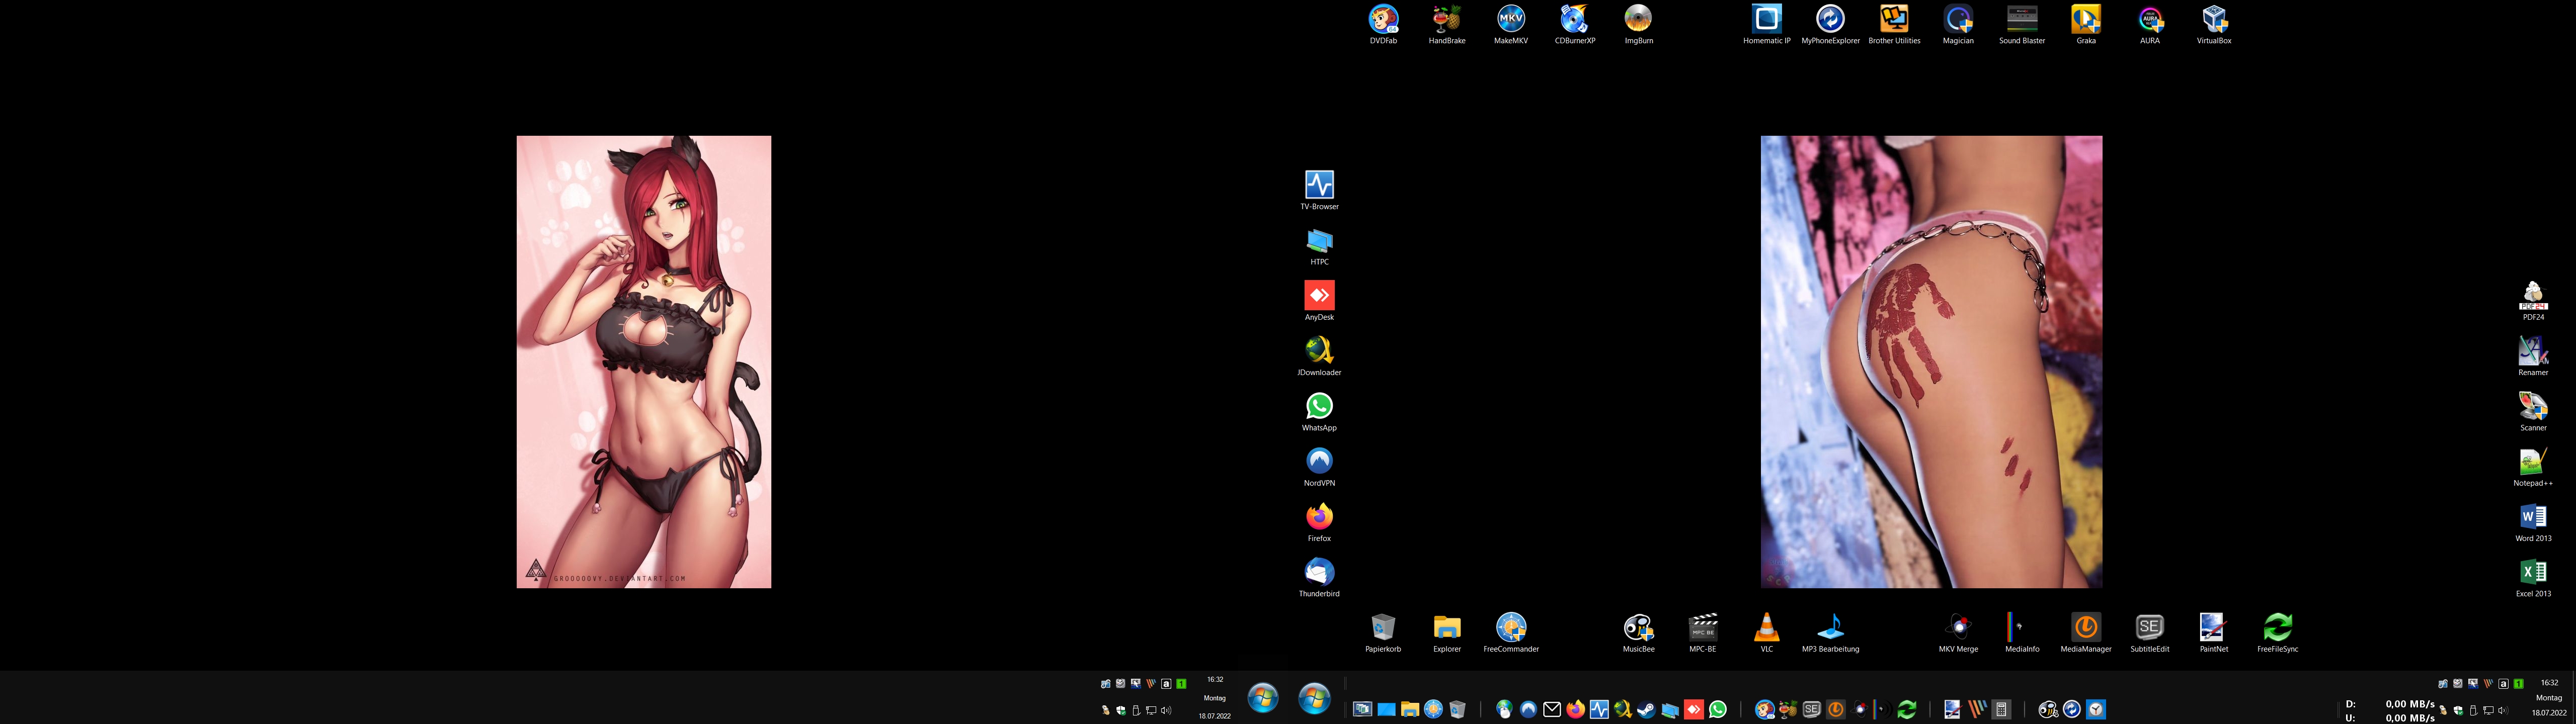Viewport: 2576px width, 724px height.
Task: Click the Scanner desktop shortcut
Action: click(2533, 412)
